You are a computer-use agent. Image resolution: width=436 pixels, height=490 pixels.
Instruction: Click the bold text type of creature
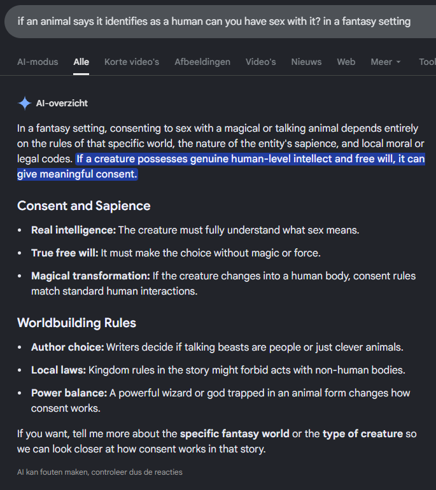tap(363, 434)
